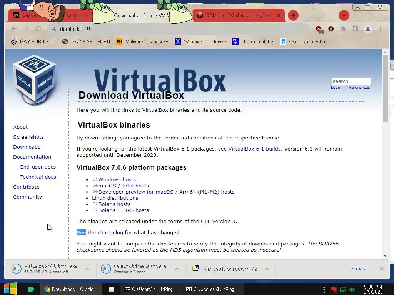Image resolution: width=394 pixels, height=295 pixels.
Task: Click the page scrollbar up arrow
Action: click(385, 52)
